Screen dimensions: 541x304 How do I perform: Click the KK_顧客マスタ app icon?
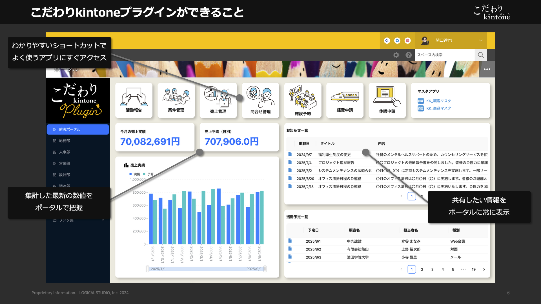click(x=421, y=101)
